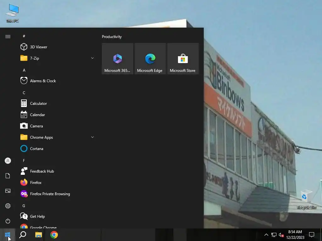The height and width of the screenshot is (241, 322).
Task: Launch Alarms & Clock app
Action: coord(58,81)
